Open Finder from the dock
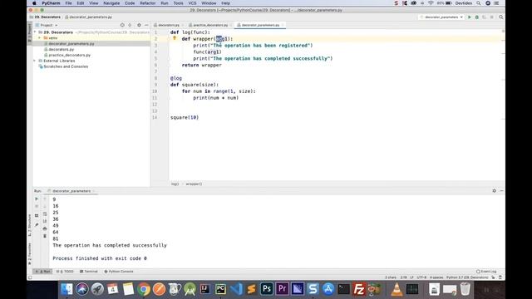 click(x=66, y=289)
